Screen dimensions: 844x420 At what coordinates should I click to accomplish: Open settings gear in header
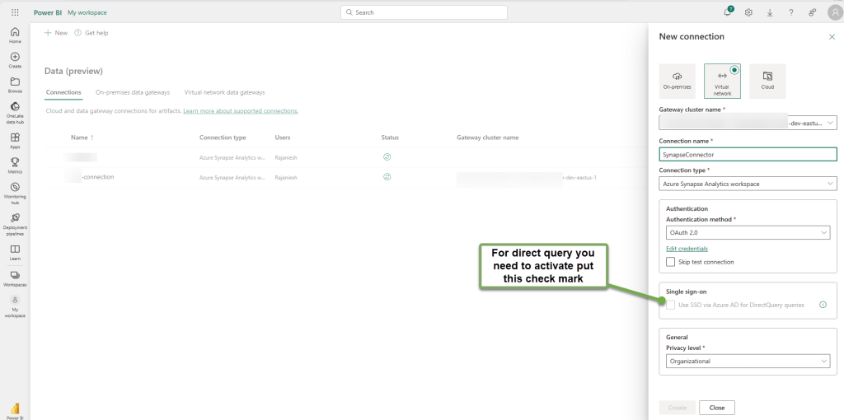click(748, 12)
